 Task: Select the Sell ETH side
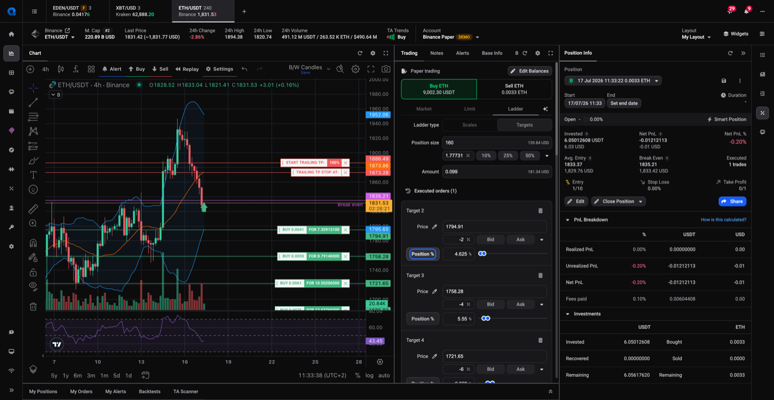pyautogui.click(x=514, y=89)
